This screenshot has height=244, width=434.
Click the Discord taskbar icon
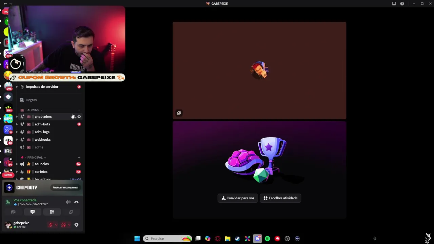tap(257, 239)
